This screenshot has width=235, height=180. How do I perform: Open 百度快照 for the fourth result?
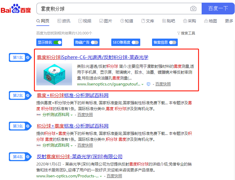[114, 176]
